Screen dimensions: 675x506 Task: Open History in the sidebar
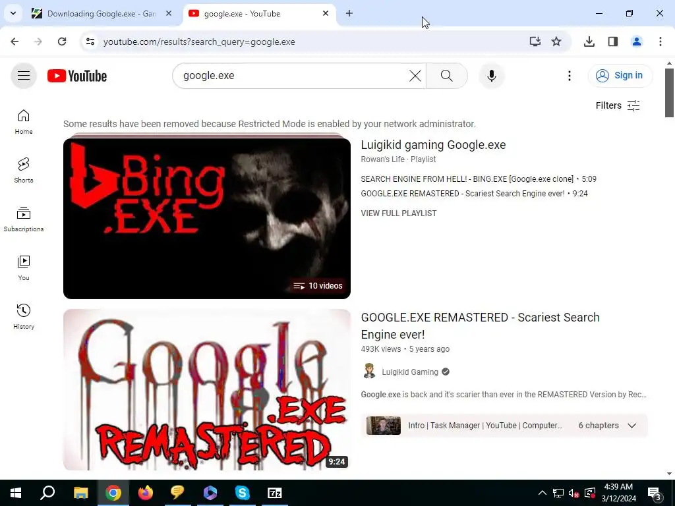click(24, 316)
